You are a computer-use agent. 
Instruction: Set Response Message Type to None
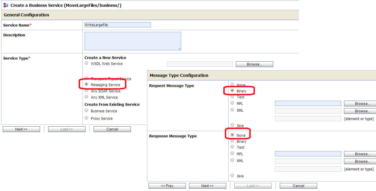point(232,135)
